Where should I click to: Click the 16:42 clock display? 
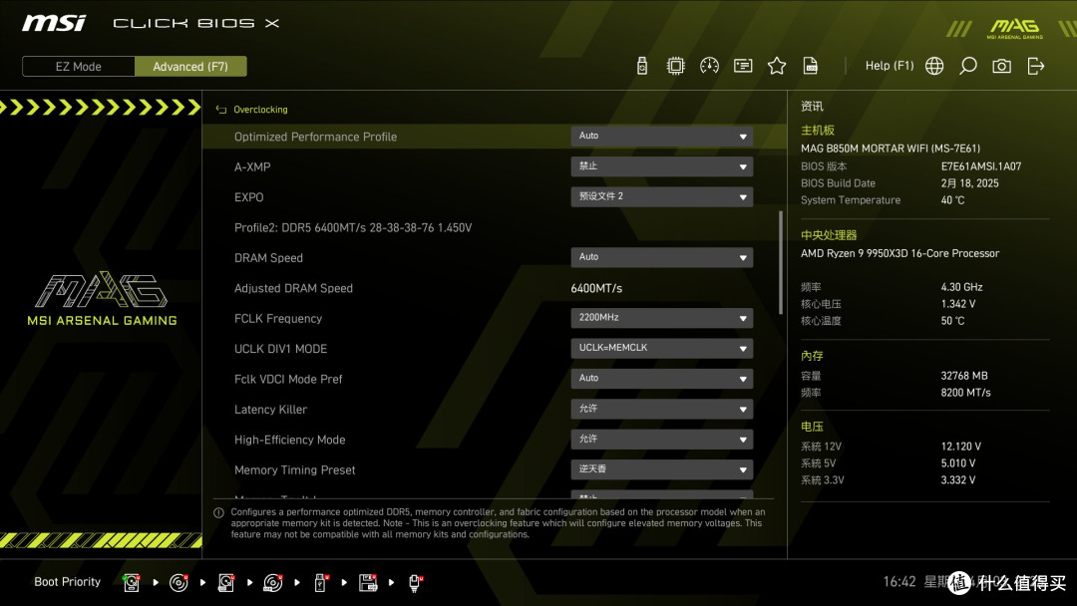coord(899,582)
